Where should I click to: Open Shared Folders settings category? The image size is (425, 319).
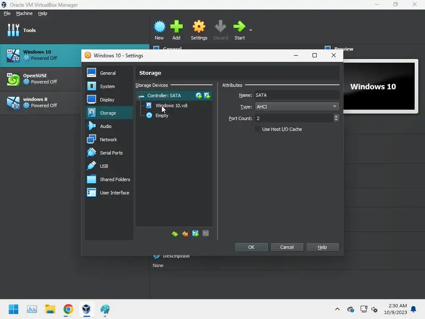coord(109,179)
